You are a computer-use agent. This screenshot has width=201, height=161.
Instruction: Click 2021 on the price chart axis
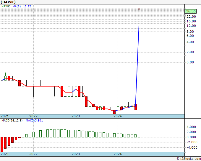(5, 116)
